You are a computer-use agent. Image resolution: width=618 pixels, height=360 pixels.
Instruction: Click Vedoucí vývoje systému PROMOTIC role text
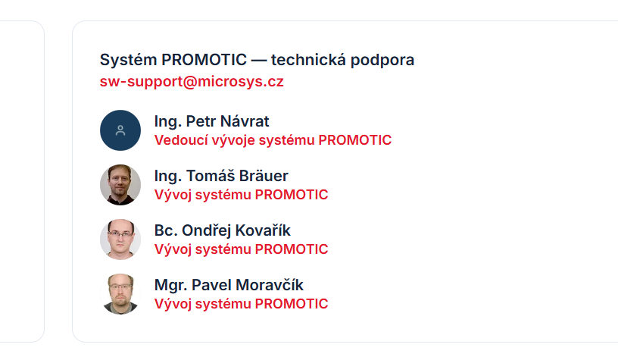(x=273, y=140)
